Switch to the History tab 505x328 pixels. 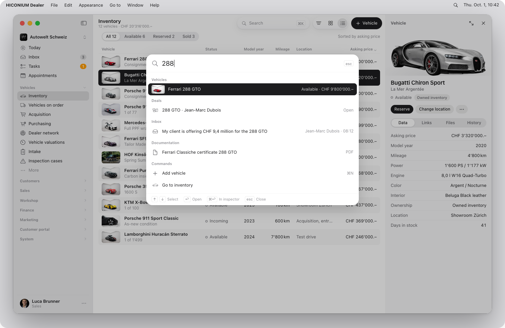point(474,123)
